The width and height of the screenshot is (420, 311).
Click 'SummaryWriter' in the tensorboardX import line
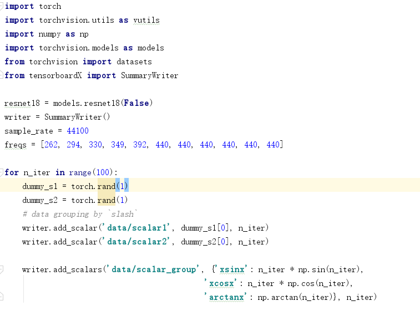tap(149, 76)
